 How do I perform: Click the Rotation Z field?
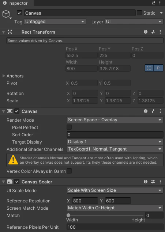point(150,93)
